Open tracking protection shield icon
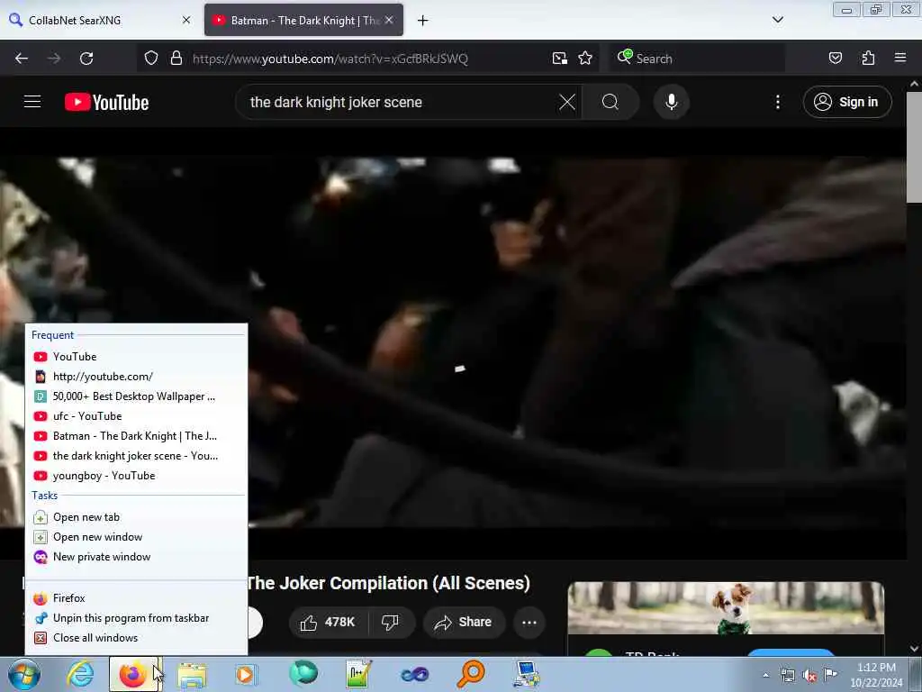922x692 pixels. (151, 59)
